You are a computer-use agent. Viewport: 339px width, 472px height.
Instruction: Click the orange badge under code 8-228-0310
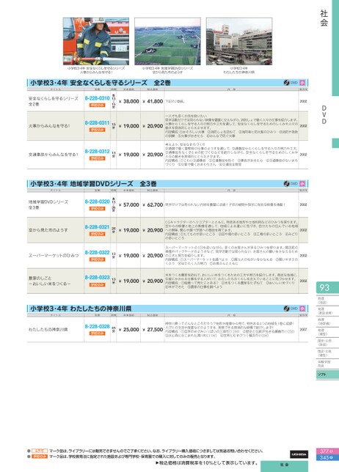97,105
